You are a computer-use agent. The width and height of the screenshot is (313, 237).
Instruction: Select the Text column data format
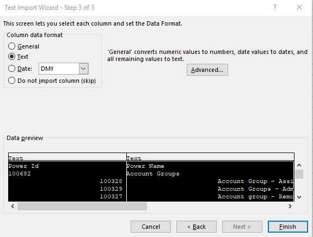pos(11,57)
